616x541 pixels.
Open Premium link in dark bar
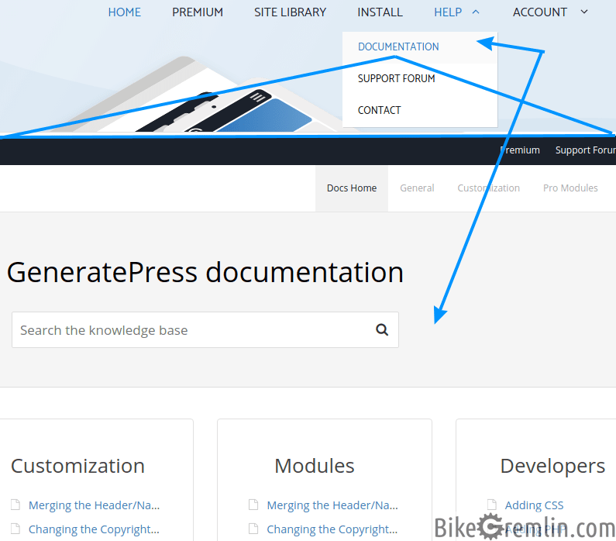point(520,150)
